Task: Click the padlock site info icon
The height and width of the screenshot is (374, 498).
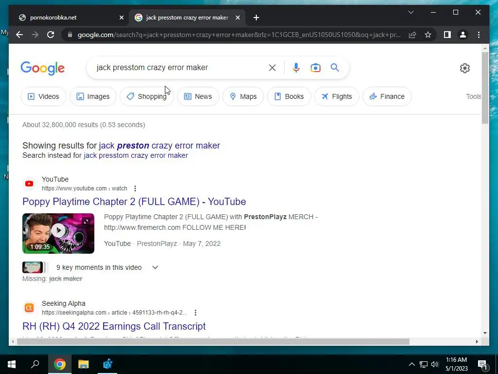Action: pos(70,35)
